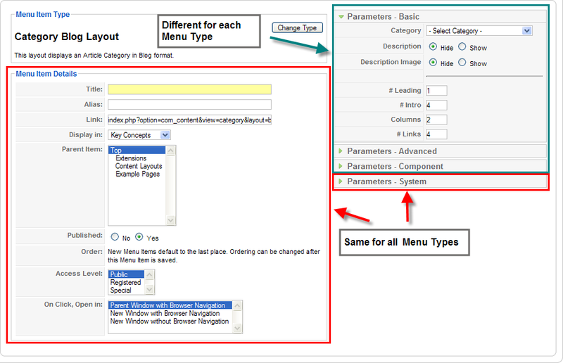Viewport: 563px width, 363px height.
Task: Click the Title input field
Action: click(x=189, y=89)
